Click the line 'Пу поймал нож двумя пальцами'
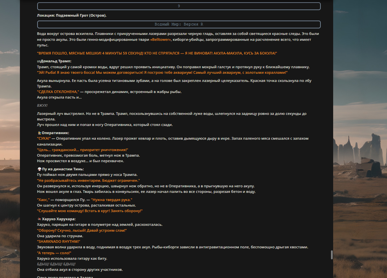 tap(87, 175)
